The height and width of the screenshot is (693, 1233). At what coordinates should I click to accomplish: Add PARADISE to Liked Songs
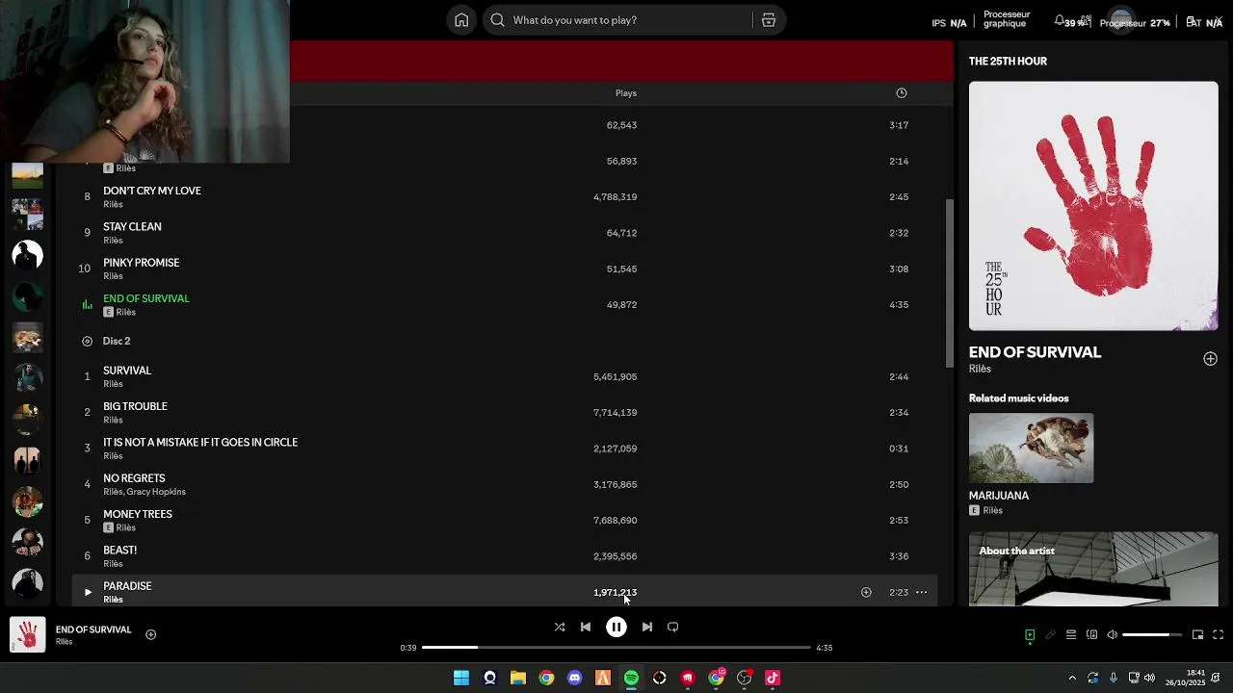click(x=866, y=592)
